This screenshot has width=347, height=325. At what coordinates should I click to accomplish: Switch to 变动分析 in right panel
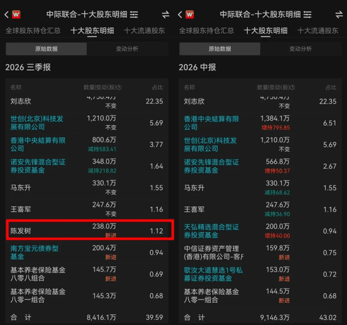click(301, 49)
